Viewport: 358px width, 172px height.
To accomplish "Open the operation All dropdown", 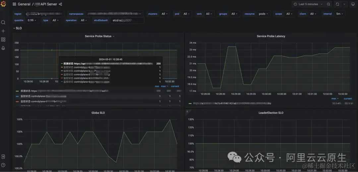I will click(84, 20).
